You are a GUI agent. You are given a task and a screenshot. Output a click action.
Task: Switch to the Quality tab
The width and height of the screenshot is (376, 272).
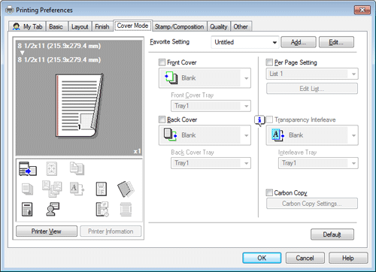[x=219, y=26]
